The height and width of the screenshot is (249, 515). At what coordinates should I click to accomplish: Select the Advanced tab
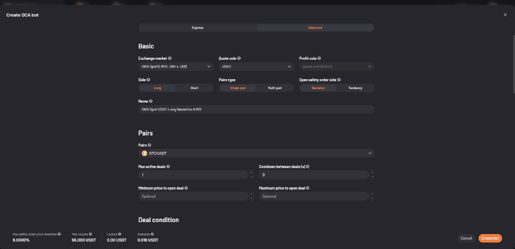[x=315, y=27]
